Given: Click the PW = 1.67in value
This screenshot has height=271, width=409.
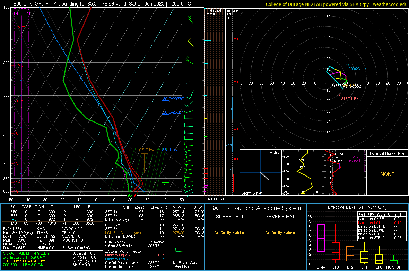Looking at the screenshot, I should tap(13, 229).
